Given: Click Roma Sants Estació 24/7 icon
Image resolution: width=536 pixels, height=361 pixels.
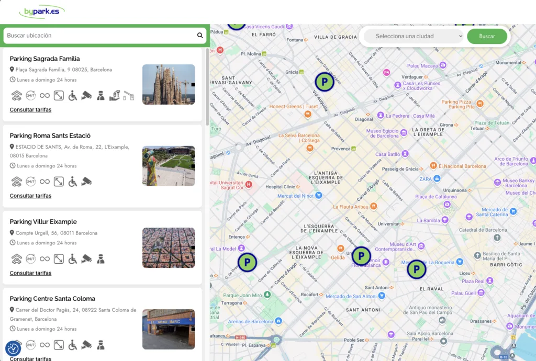Looking at the screenshot, I should point(31,182).
